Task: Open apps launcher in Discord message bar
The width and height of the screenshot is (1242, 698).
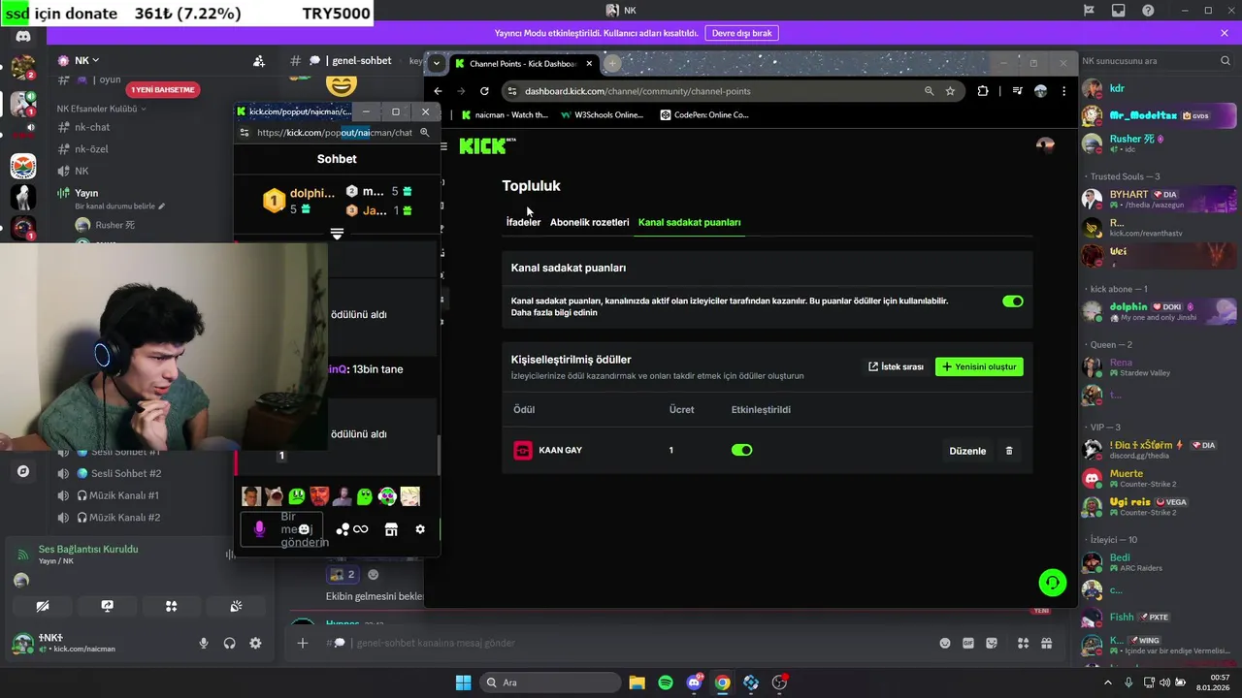Action: [1023, 643]
